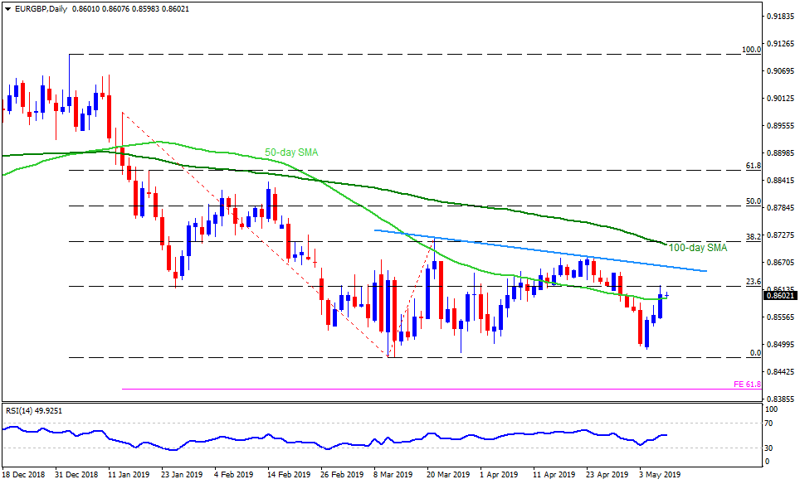Viewport: 800px width, 484px height.
Task: Click the 20 Mar 2019 date label
Action: tap(448, 476)
